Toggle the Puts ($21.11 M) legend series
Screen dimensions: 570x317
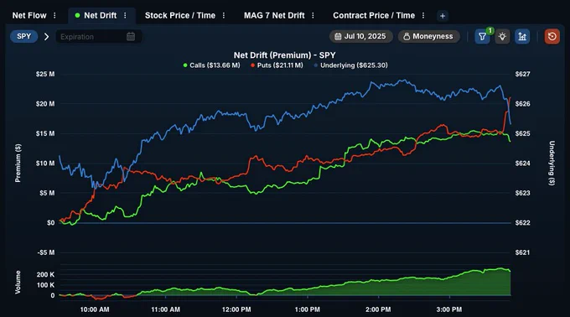(277, 65)
